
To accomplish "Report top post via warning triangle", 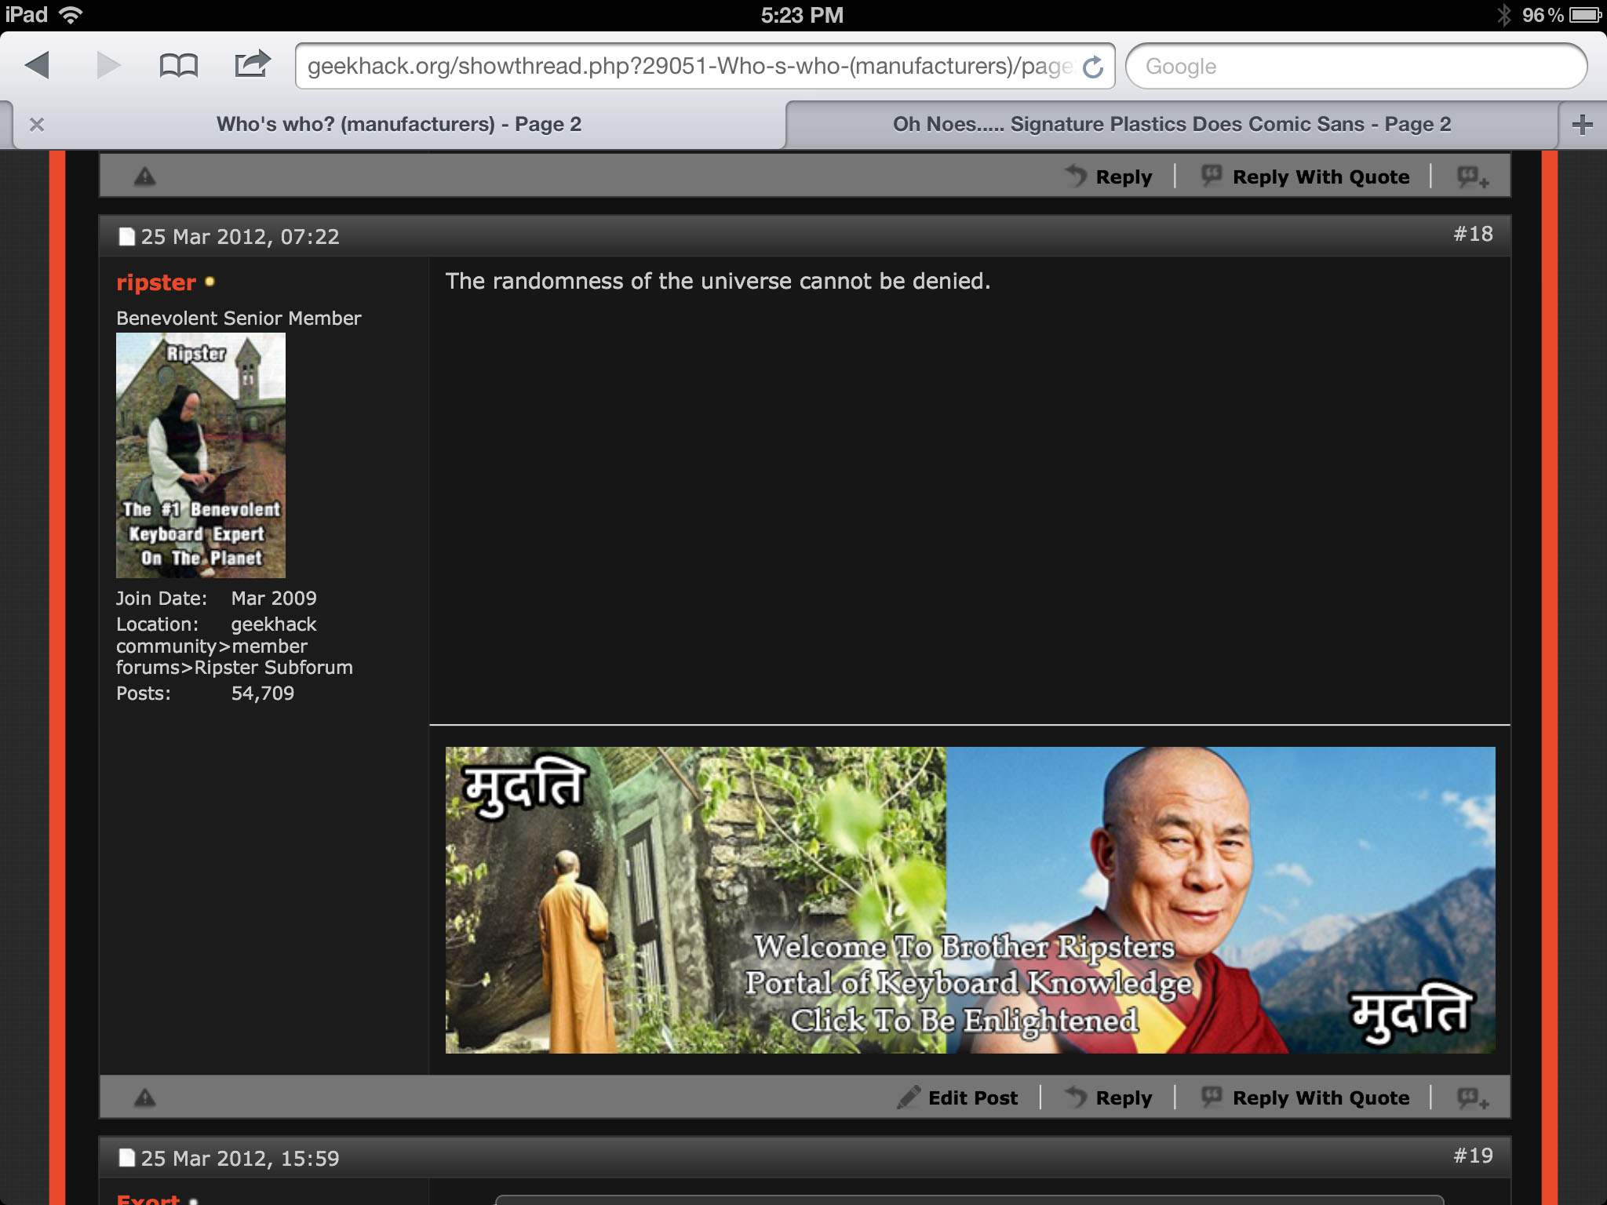I will 145,177.
